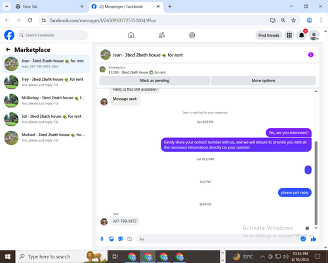This screenshot has width=328, height=263.
Task: Open the 33°C weather widget
Action: coord(243,256)
